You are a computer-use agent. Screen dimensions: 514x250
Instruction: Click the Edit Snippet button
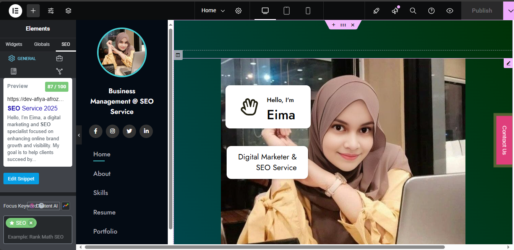pyautogui.click(x=21, y=179)
